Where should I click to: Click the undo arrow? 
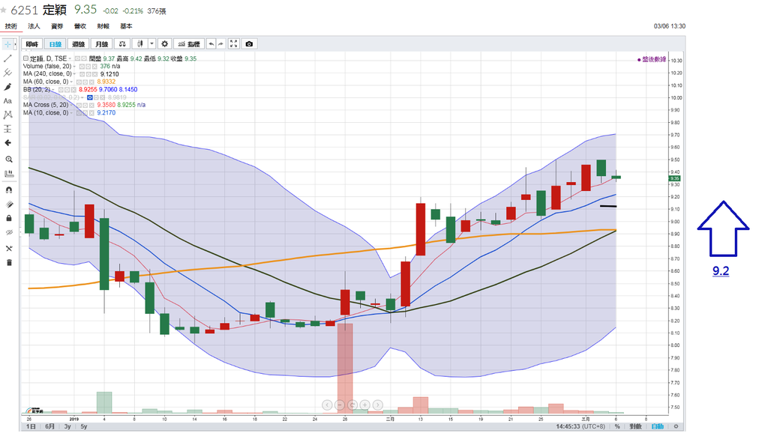click(211, 44)
